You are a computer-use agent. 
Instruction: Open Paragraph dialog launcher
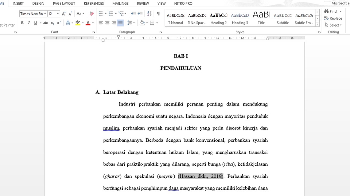coord(160,32)
